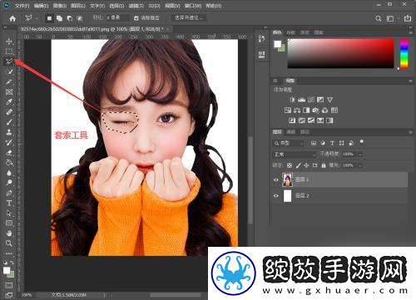Select the Dodge tool
Viewport: 416px width, 300px height.
coord(9,183)
